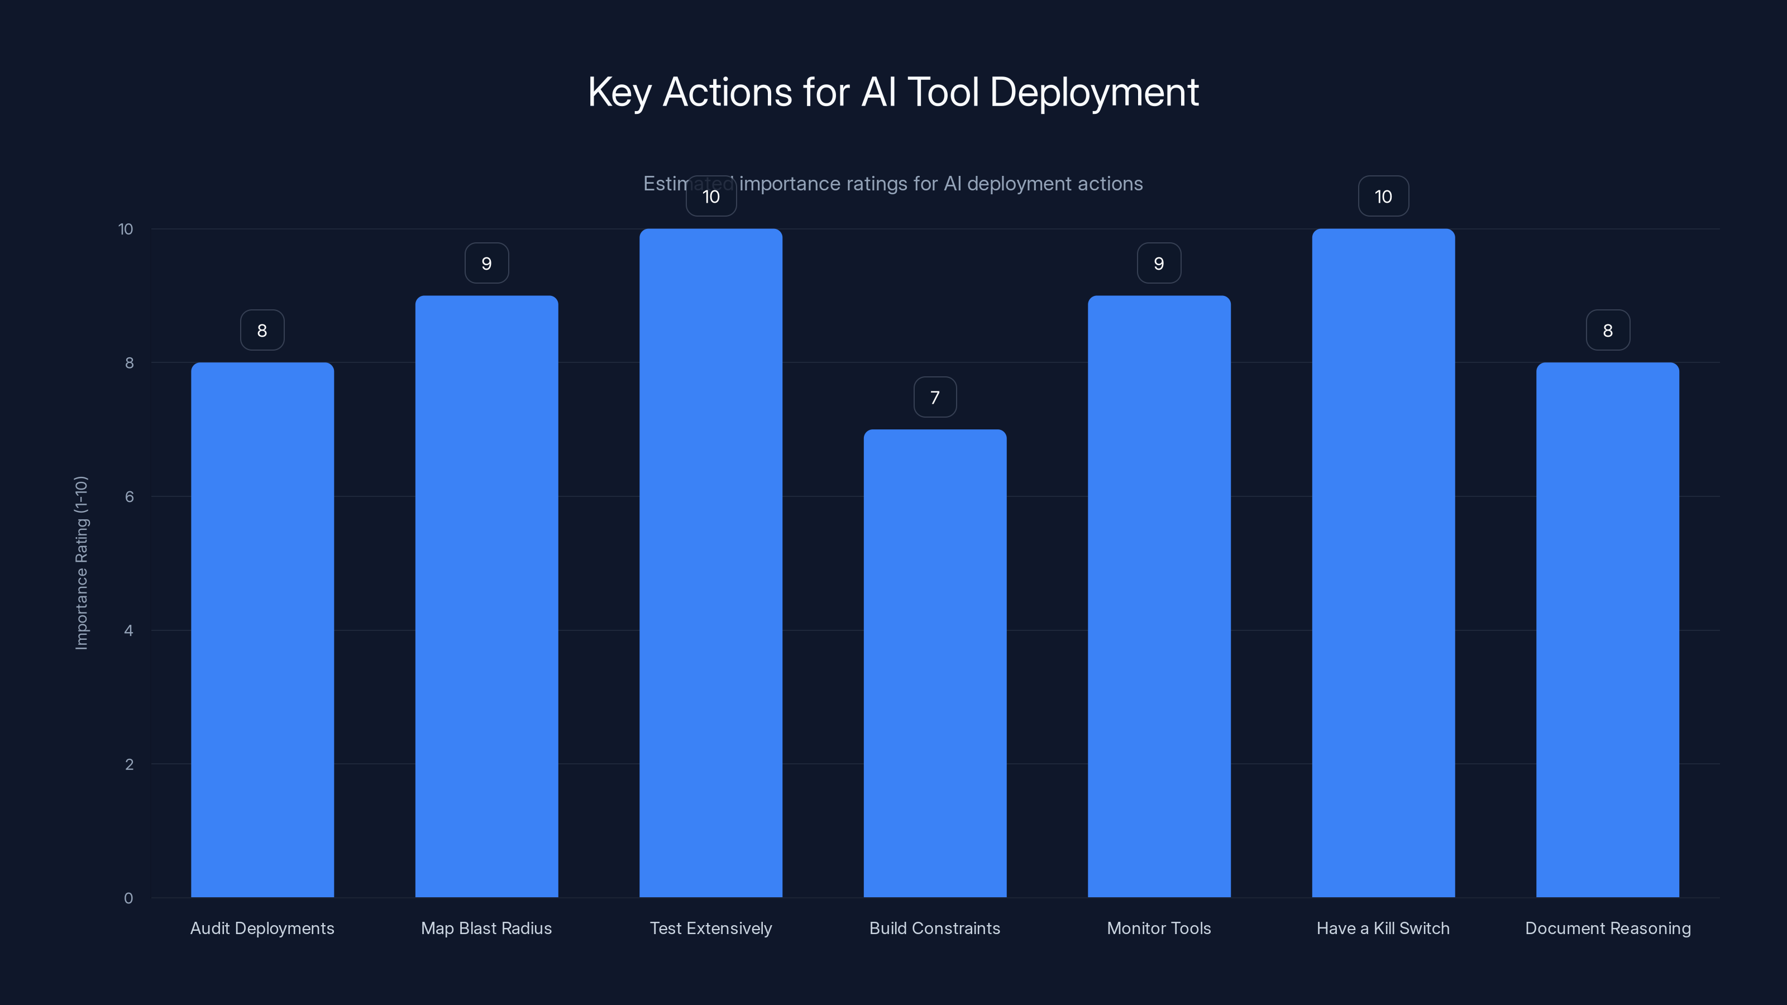Screen dimensions: 1787x1005
Task: Click the value badge showing 10 above Test Extensively
Action: (710, 197)
